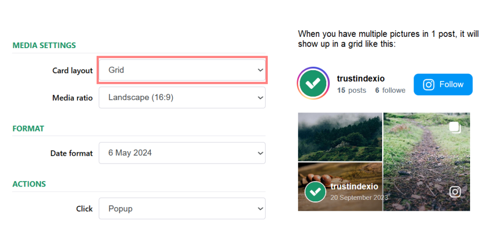Screen dimensions: 503x247
Task: Click the 15 posts count
Action: point(352,90)
